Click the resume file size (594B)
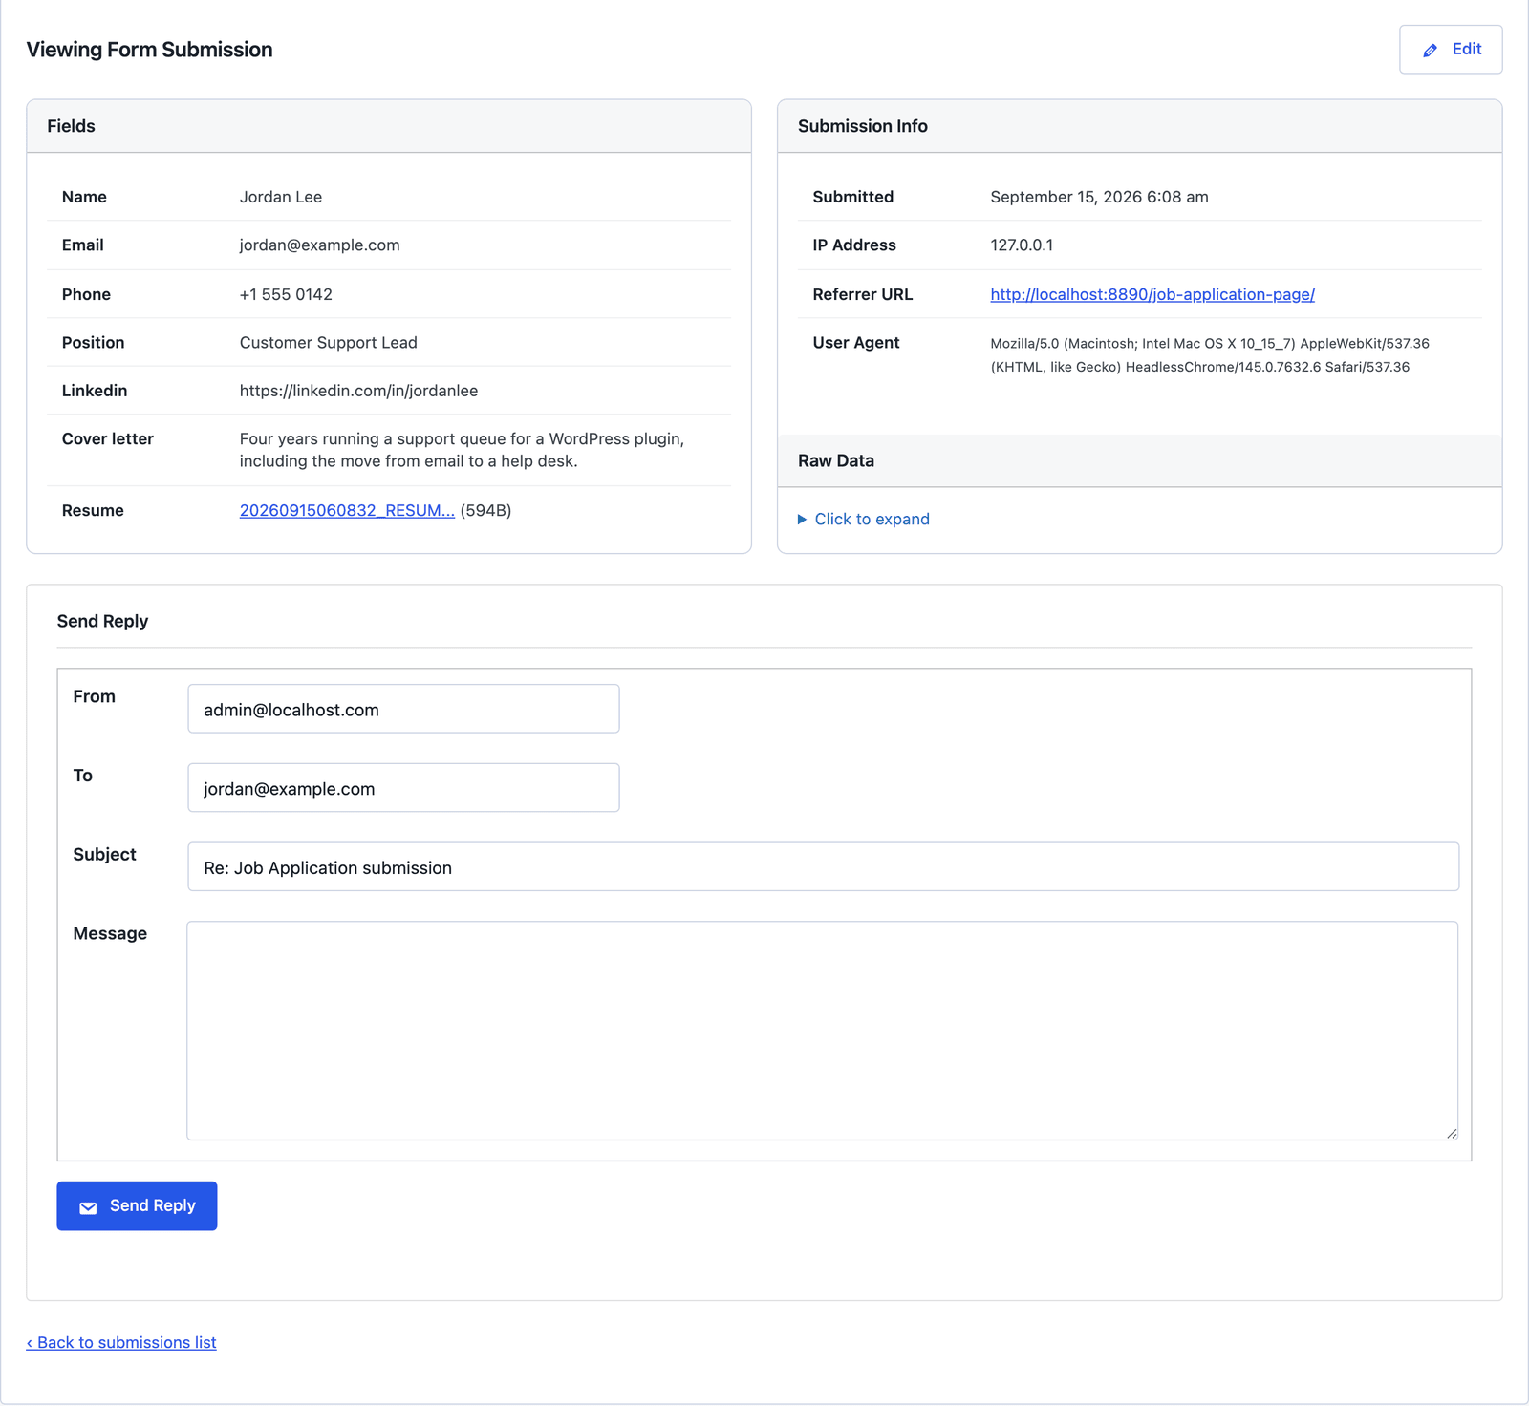This screenshot has width=1529, height=1406. pos(485,511)
